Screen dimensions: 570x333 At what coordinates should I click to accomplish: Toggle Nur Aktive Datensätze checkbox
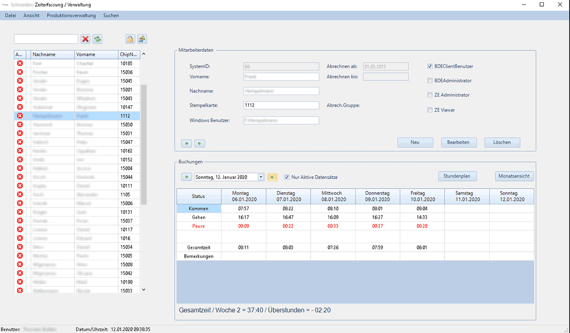click(286, 177)
